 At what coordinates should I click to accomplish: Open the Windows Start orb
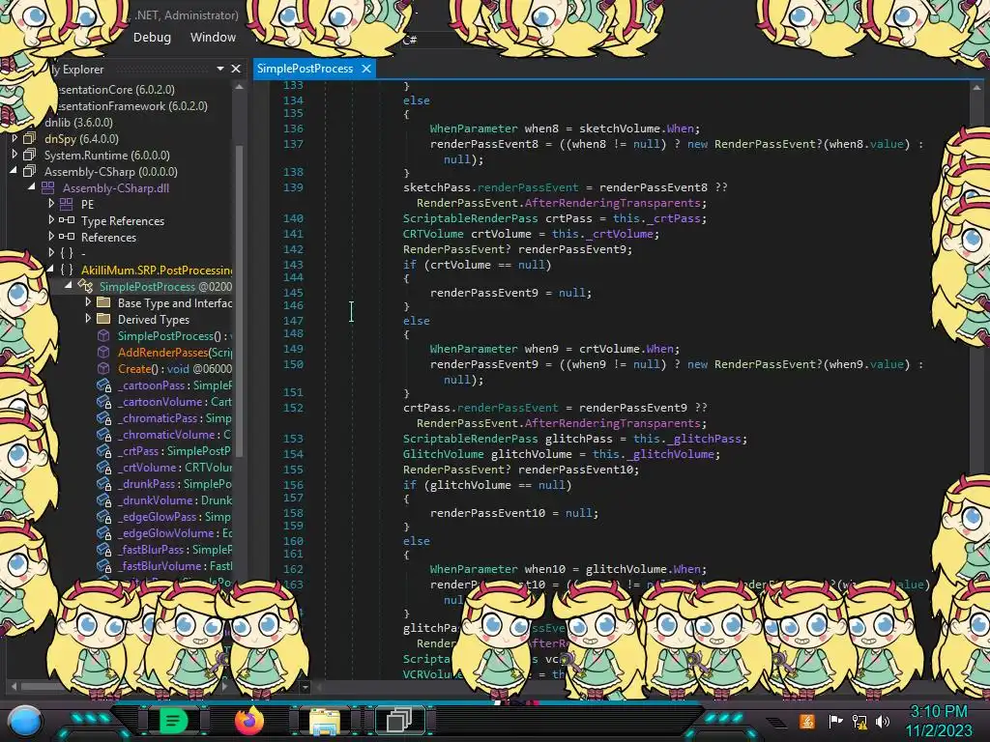25,721
